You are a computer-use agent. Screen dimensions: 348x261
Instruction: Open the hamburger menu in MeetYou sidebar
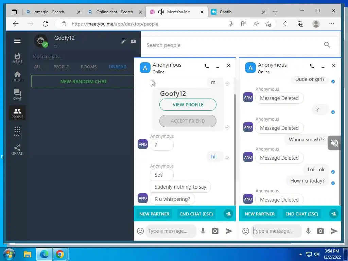point(17,41)
